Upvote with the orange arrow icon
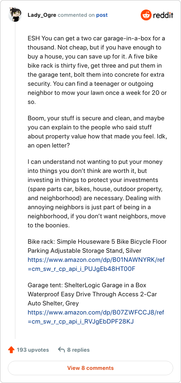This screenshot has width=181, height=383. pyautogui.click(x=11, y=350)
